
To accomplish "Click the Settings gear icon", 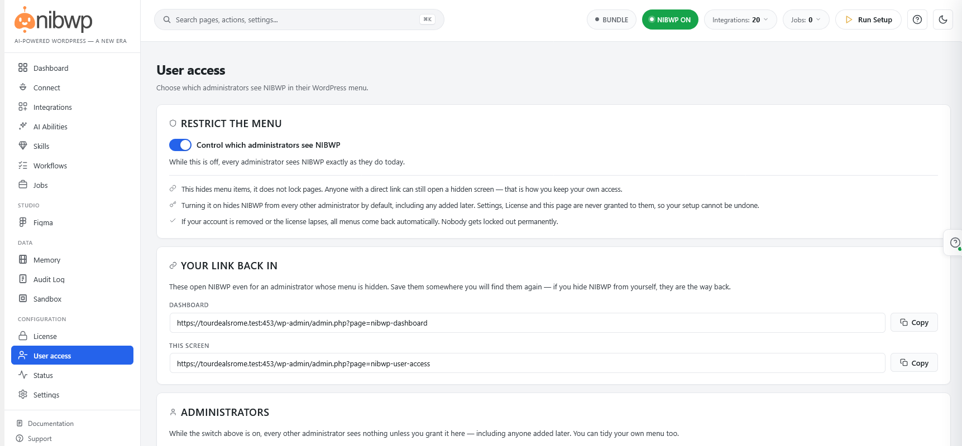I will 23,394.
